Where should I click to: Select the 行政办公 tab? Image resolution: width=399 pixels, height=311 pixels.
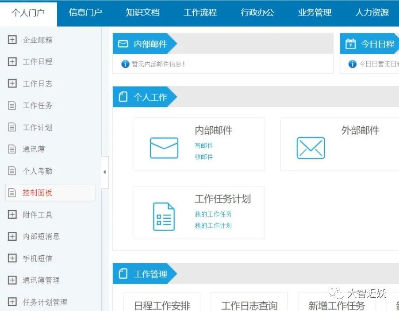point(257,12)
